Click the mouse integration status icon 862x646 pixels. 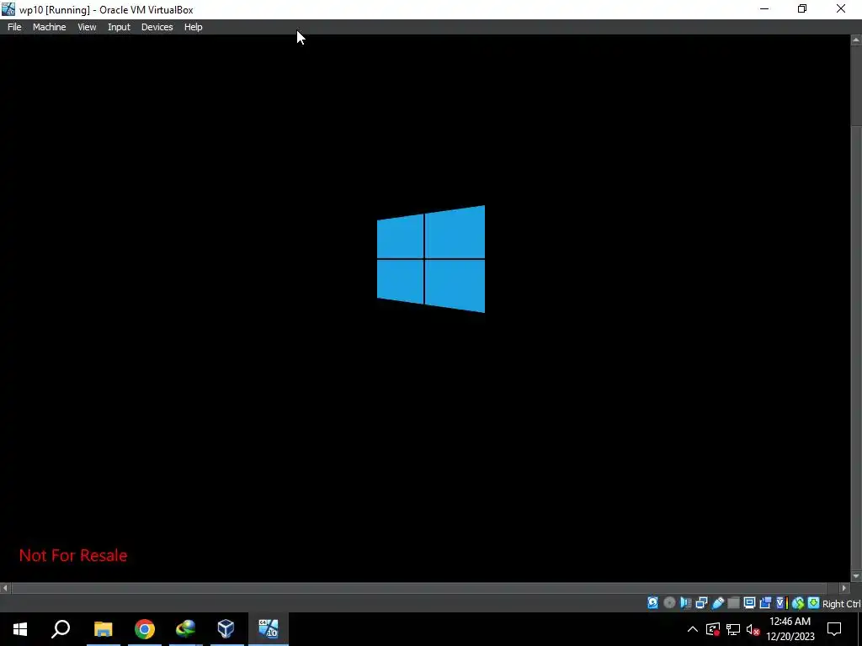click(798, 603)
